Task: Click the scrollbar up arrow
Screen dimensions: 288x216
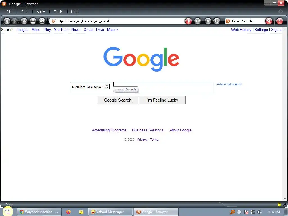Action: (285, 29)
